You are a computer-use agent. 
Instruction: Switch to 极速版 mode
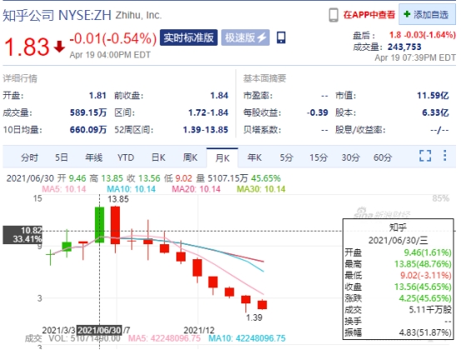click(x=245, y=37)
